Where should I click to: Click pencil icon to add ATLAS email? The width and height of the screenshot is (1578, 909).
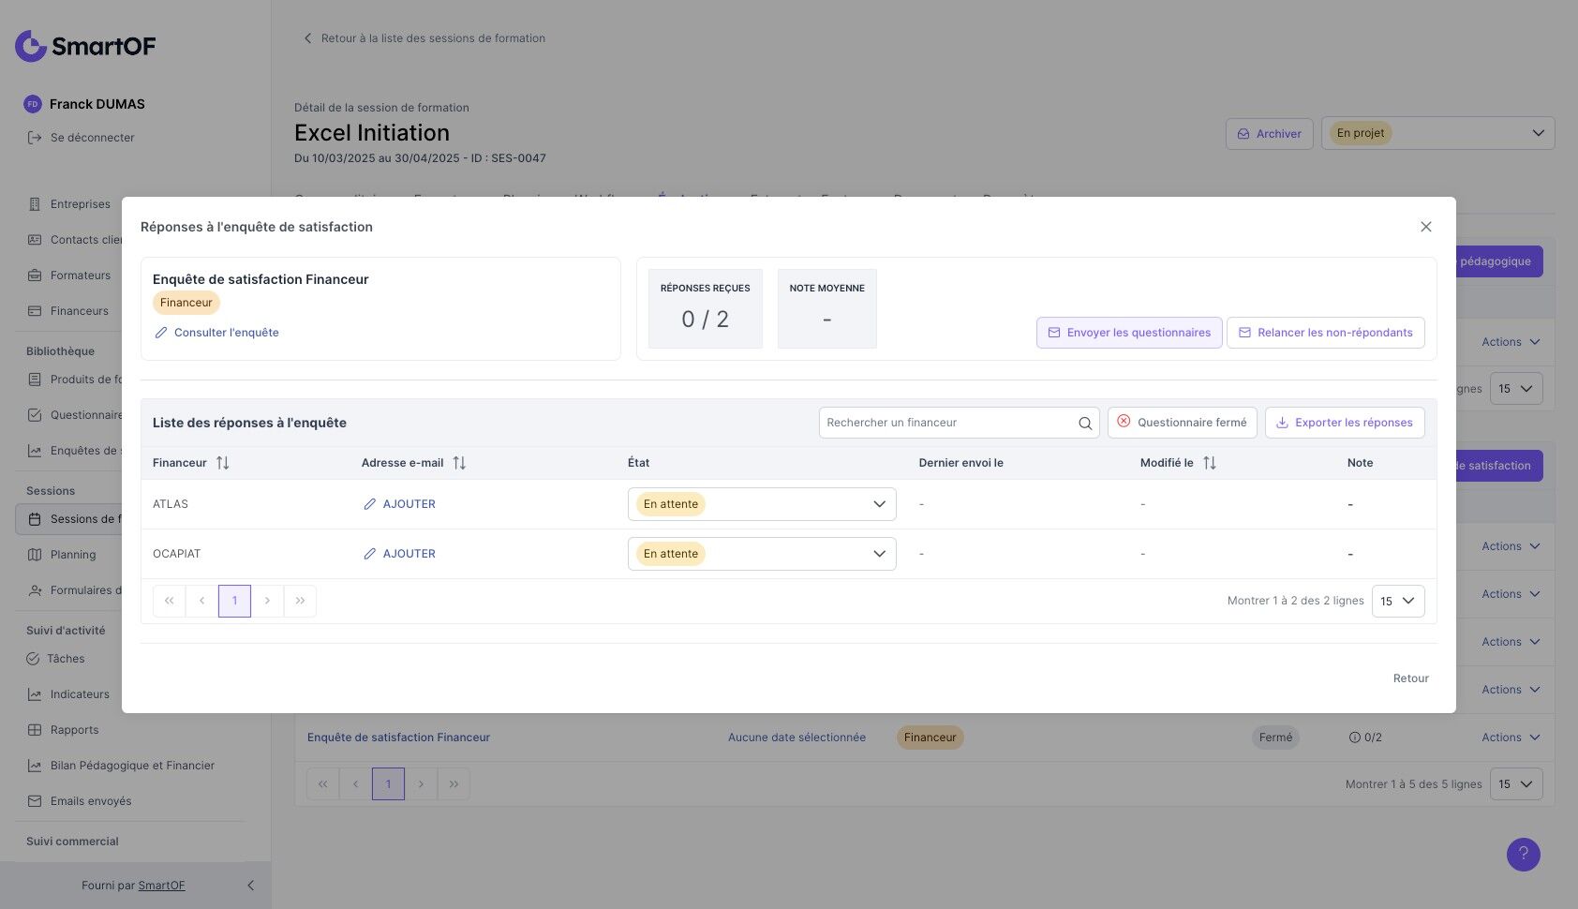[x=369, y=504]
